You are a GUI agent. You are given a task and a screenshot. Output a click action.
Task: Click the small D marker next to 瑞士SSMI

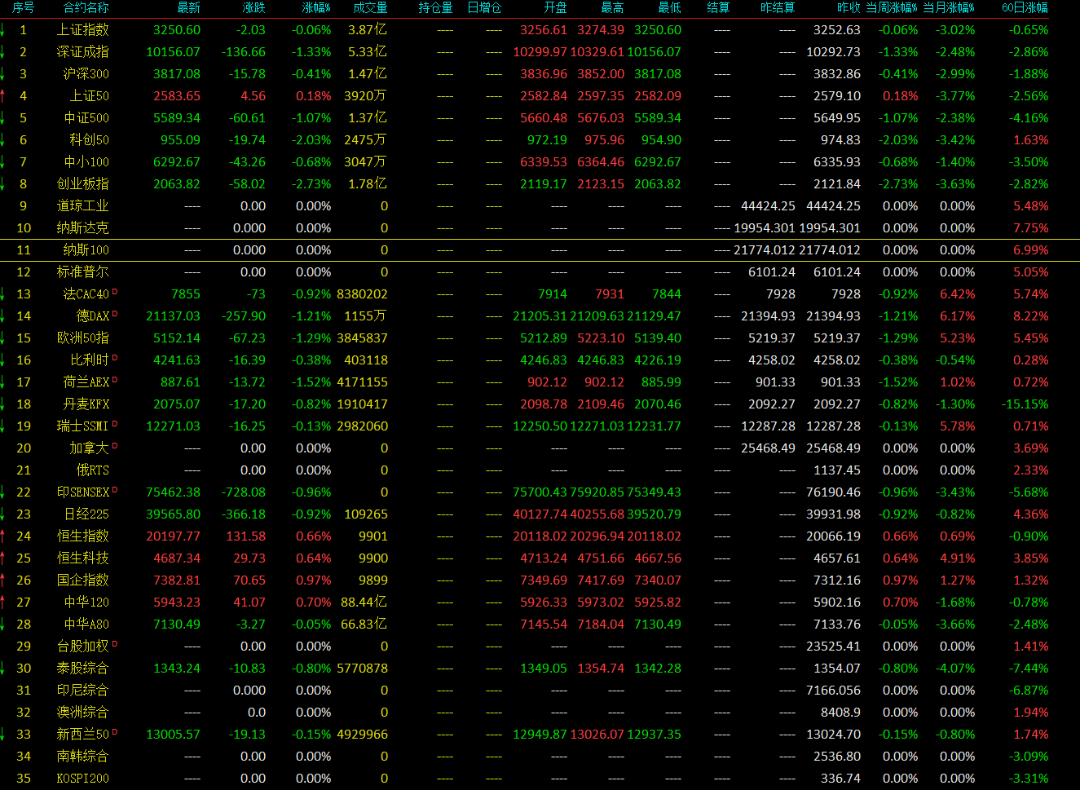click(x=115, y=423)
